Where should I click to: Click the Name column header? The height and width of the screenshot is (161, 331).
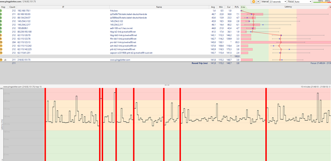159,7
